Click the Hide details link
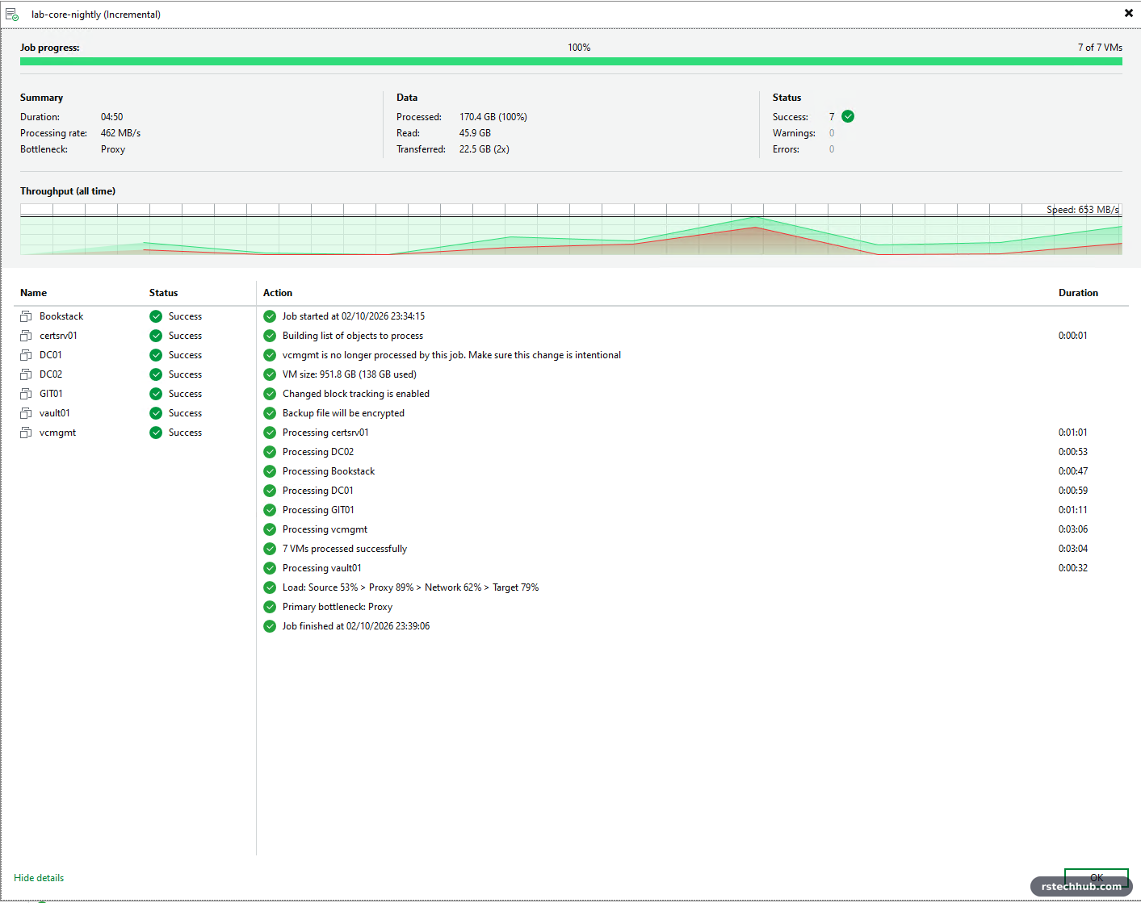 (39, 878)
